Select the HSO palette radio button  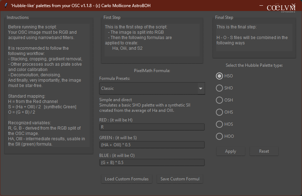click(219, 76)
